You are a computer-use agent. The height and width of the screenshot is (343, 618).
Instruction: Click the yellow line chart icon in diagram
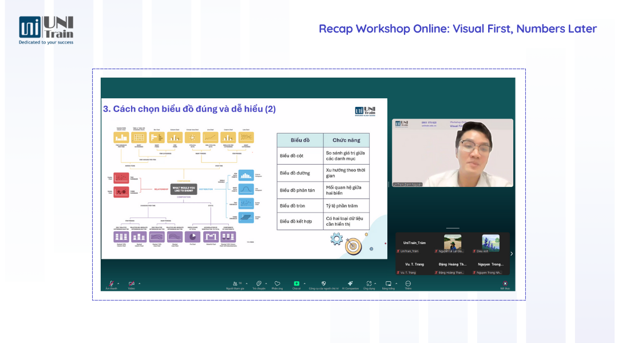(x=211, y=137)
